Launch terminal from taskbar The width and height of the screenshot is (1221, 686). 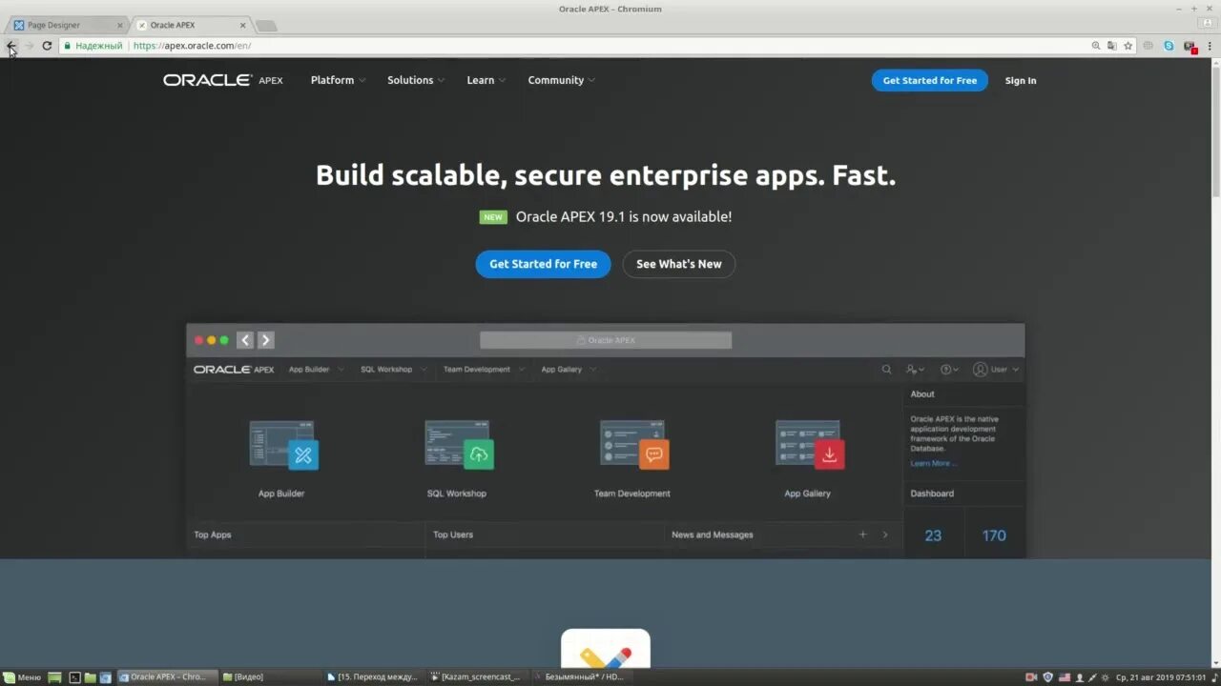point(75,677)
